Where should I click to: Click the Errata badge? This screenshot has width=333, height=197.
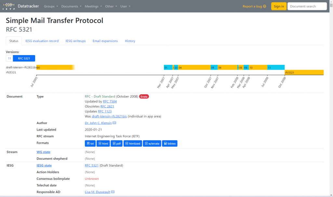point(144,96)
